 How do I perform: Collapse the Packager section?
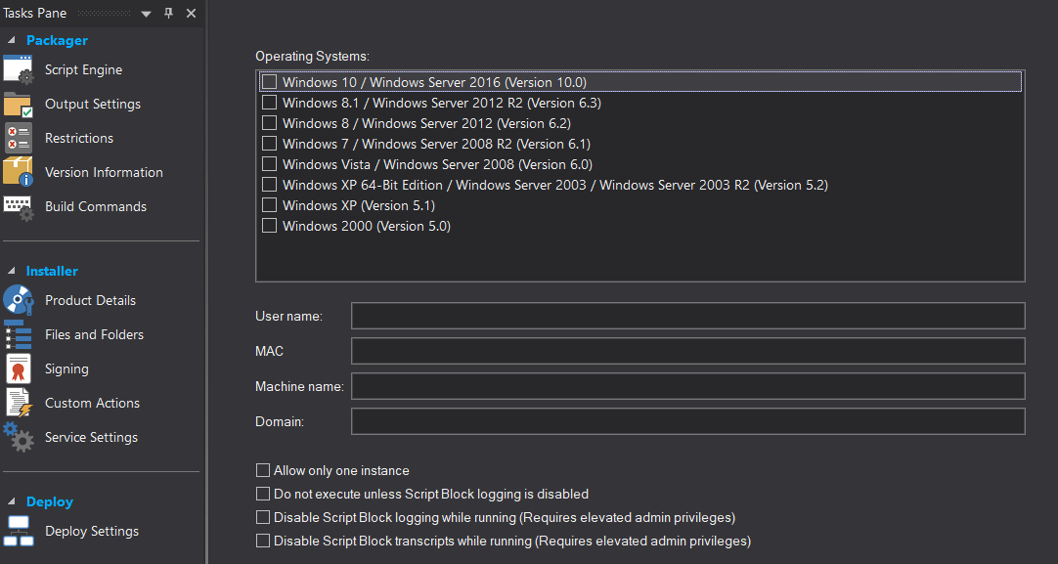11,40
